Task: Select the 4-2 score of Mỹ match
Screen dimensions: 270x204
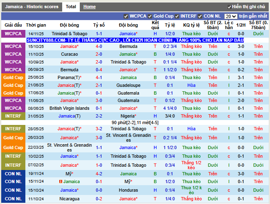Action: (x=99, y=174)
